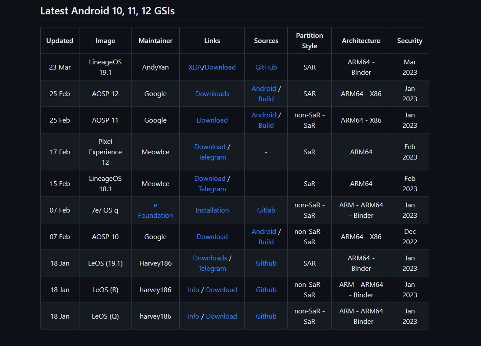Click the AOSP 11 Download link
481x346 pixels.
[x=212, y=120]
